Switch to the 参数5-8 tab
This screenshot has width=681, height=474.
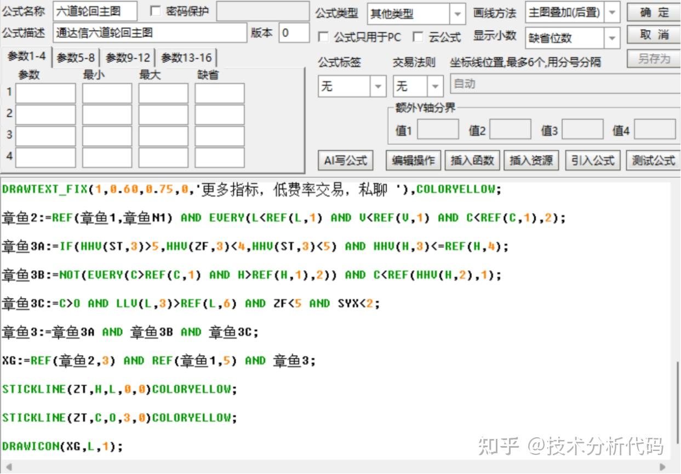(76, 58)
